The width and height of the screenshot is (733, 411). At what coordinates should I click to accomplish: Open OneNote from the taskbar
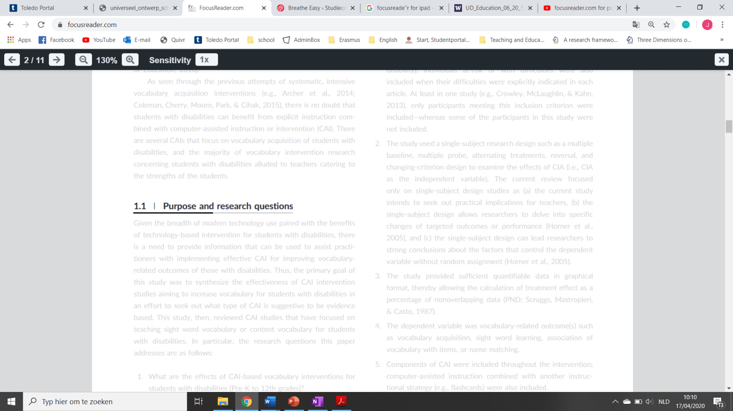[318, 401]
